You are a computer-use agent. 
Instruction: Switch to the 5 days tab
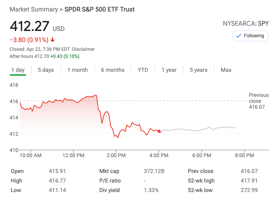[46, 70]
